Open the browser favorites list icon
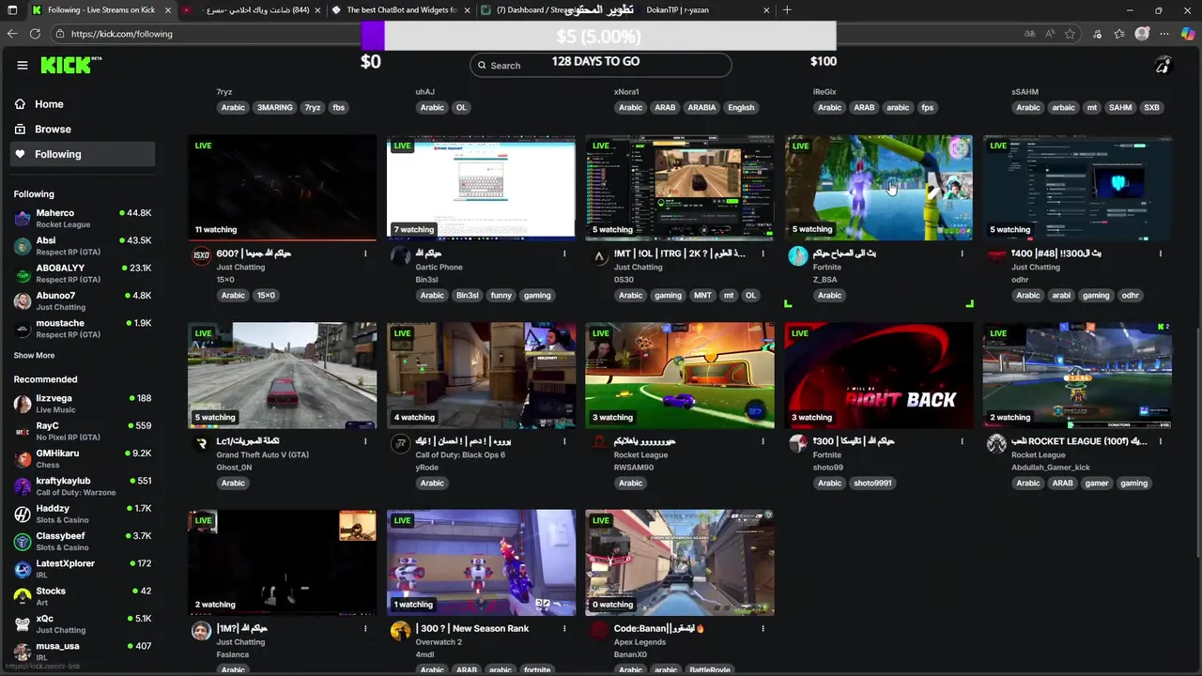1202x676 pixels. pyautogui.click(x=1119, y=34)
